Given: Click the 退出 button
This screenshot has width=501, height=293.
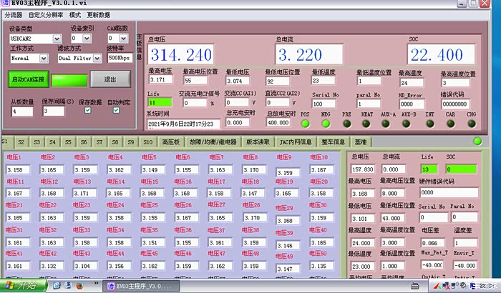Looking at the screenshot, I should [x=111, y=79].
